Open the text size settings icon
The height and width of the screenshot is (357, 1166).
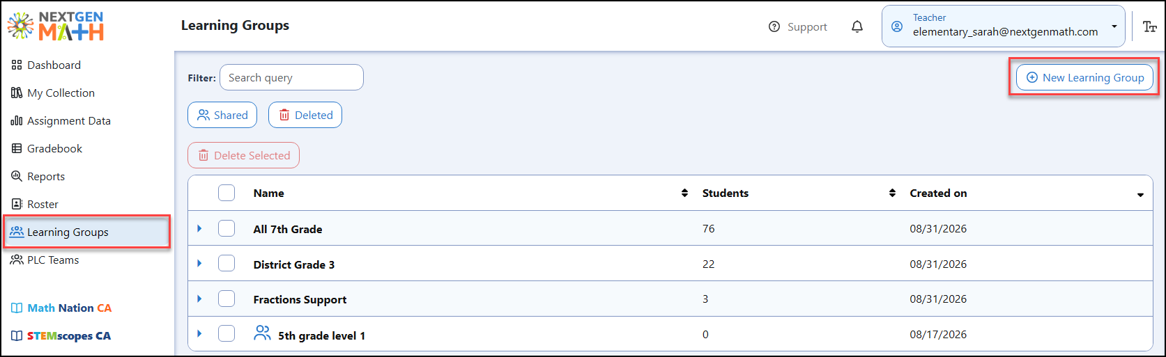pyautogui.click(x=1150, y=26)
